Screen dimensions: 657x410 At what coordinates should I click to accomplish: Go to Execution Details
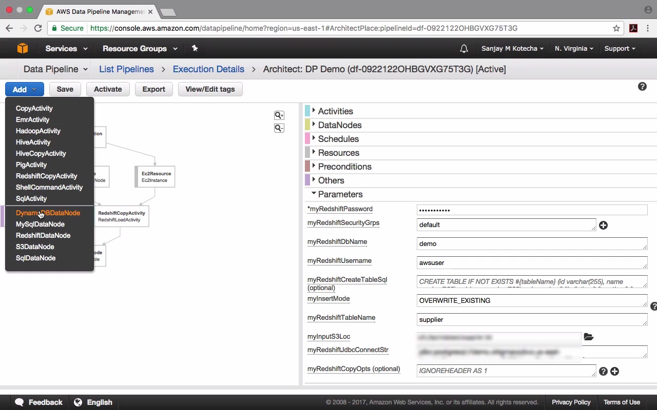pos(208,69)
